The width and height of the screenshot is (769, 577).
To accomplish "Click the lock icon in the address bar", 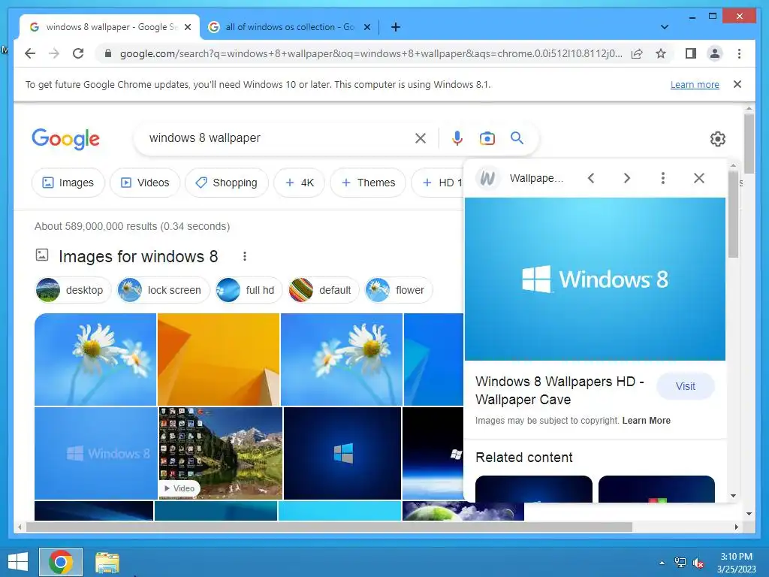I will point(108,53).
